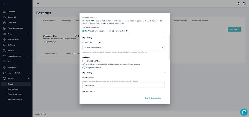
Task: Open Content Message Length dropdown
Action: (x=124, y=48)
